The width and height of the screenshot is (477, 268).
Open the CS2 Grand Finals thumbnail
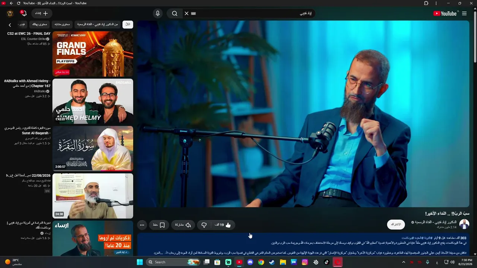(93, 54)
